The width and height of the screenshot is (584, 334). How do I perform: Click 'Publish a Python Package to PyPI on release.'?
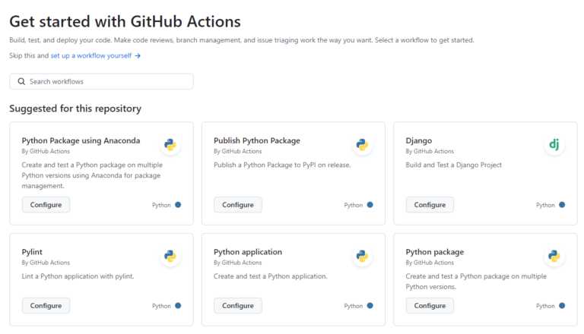(x=282, y=165)
